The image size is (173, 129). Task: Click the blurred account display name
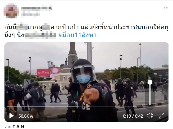[x=37, y=8]
